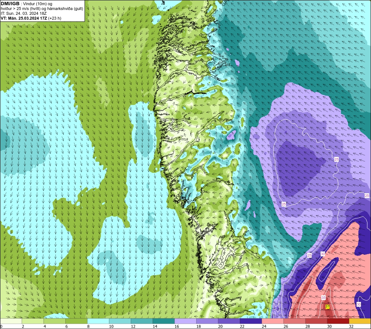The image size is (371, 329).
Task: Click legend color swatch between 24 and 26
Action: click(273, 321)
